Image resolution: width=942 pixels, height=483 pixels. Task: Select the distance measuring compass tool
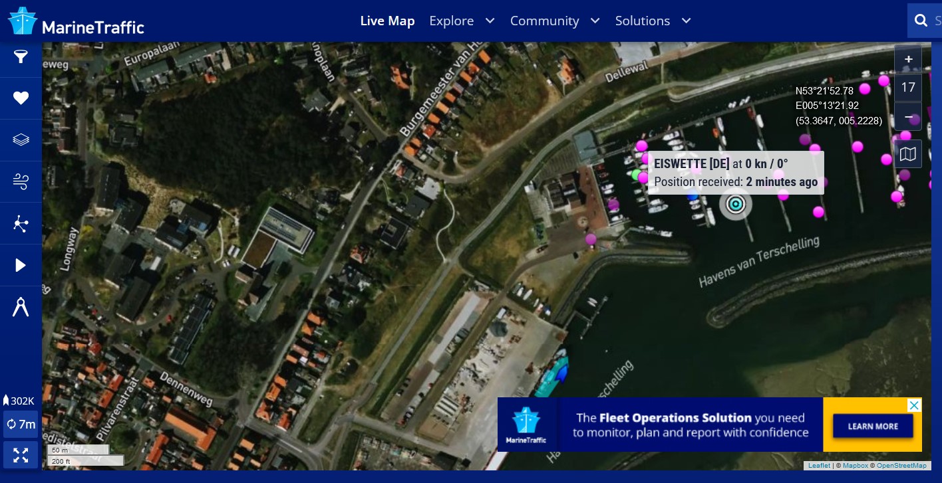click(21, 308)
